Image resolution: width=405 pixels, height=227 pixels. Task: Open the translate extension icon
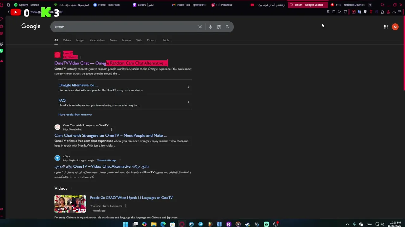(x=359, y=12)
